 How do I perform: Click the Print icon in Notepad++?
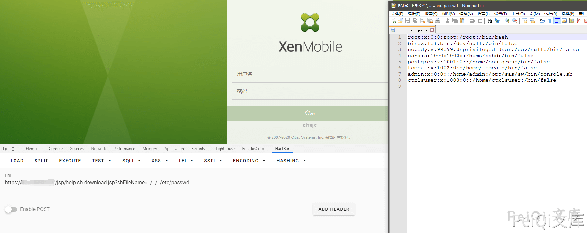(438, 21)
